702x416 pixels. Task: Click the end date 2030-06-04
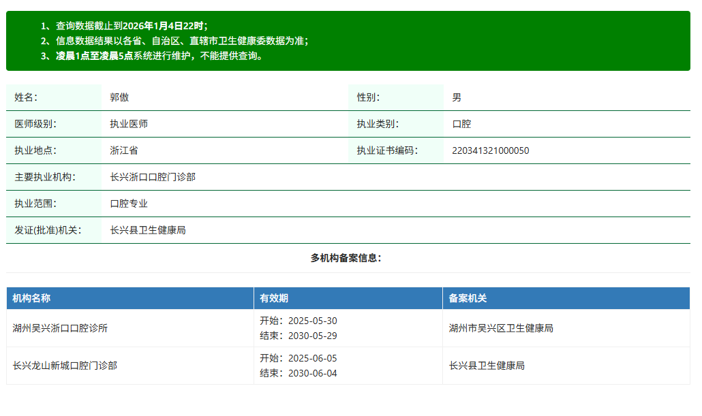click(312, 373)
